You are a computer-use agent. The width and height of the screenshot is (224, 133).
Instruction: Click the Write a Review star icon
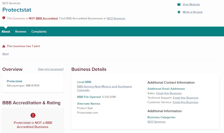point(179,12)
